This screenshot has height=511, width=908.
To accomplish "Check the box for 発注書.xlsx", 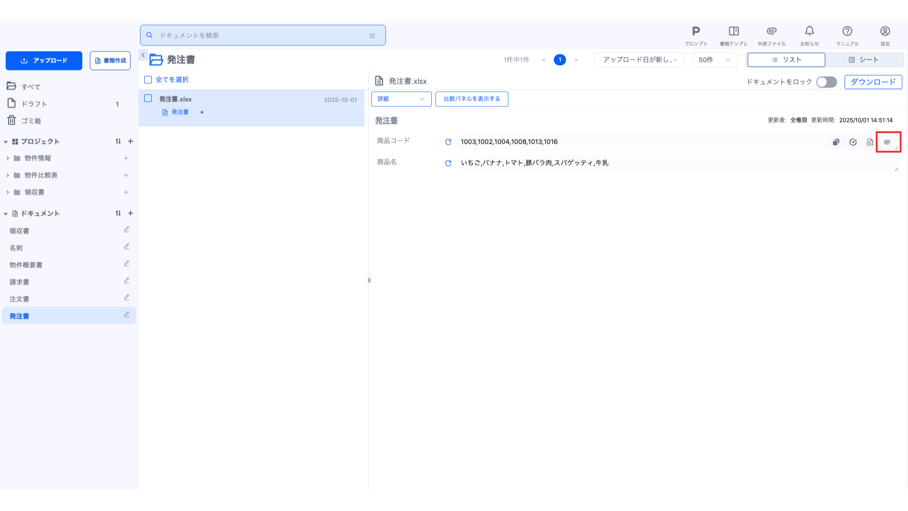I will [148, 98].
